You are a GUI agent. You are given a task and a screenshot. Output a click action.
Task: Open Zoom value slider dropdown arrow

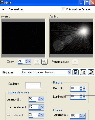[30, 61]
